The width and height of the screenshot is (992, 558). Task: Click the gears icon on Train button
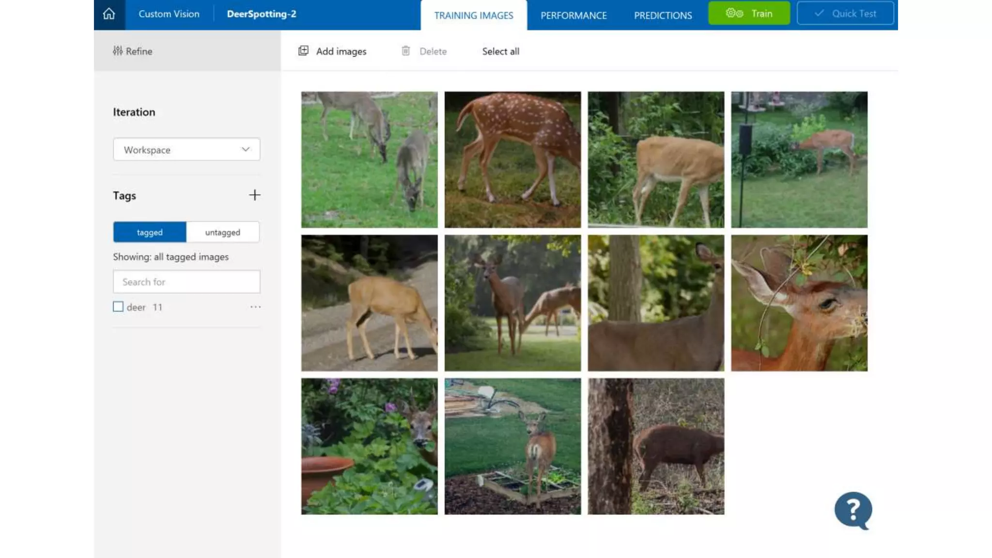tap(734, 14)
